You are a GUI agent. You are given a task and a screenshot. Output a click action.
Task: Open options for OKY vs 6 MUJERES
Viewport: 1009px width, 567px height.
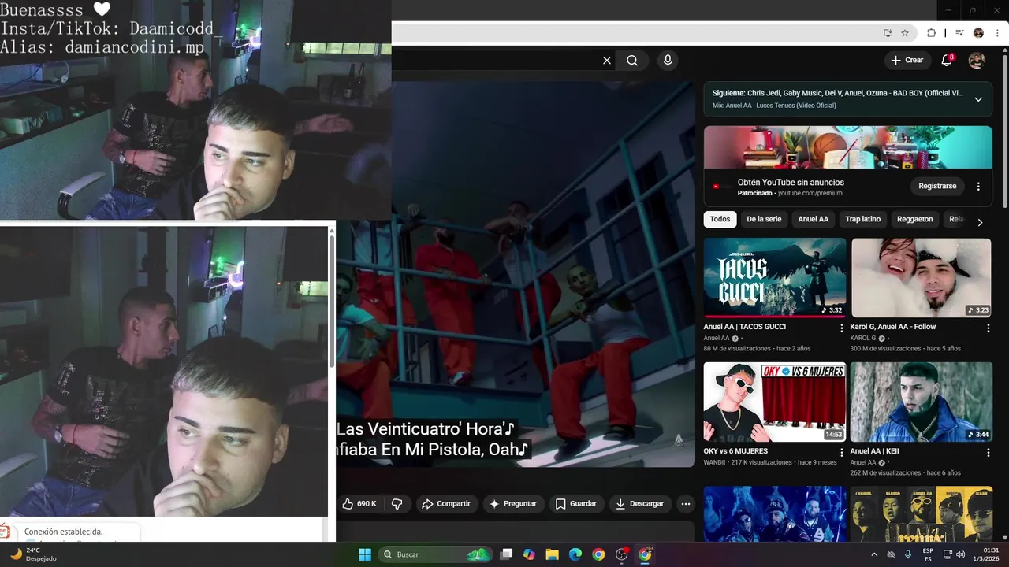pos(841,453)
